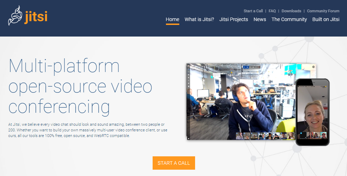The image size is (347, 176).
Task: Click the Multi-platform open-source video conferencing heading
Action: [80, 86]
